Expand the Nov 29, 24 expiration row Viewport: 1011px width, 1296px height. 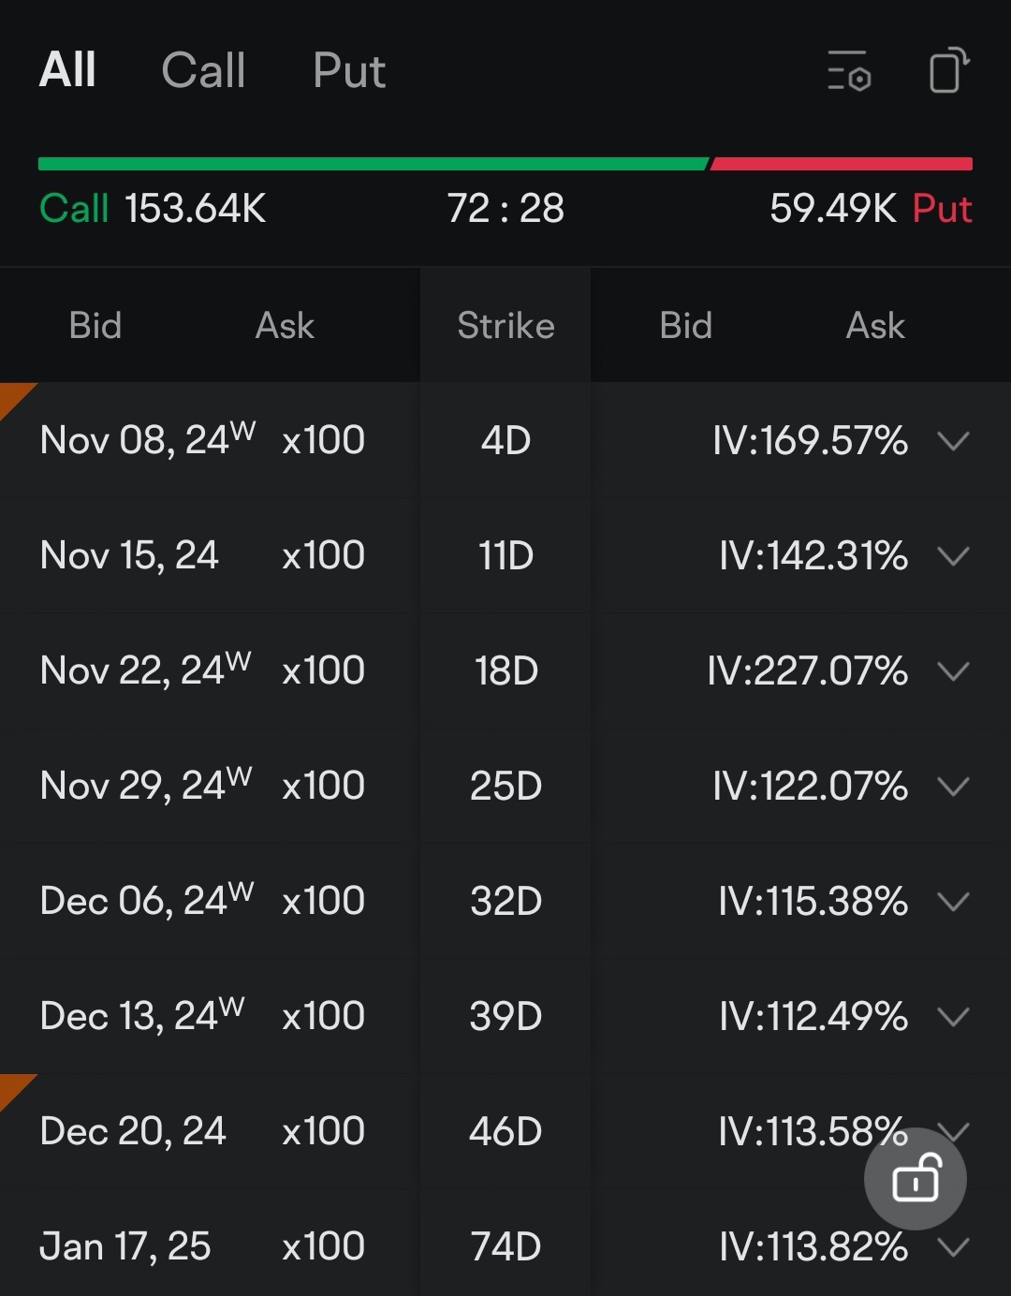tap(505, 786)
